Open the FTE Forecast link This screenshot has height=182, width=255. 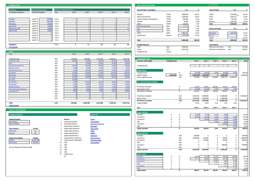click(13, 47)
